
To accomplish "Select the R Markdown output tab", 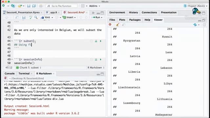I will pos(44,73).
